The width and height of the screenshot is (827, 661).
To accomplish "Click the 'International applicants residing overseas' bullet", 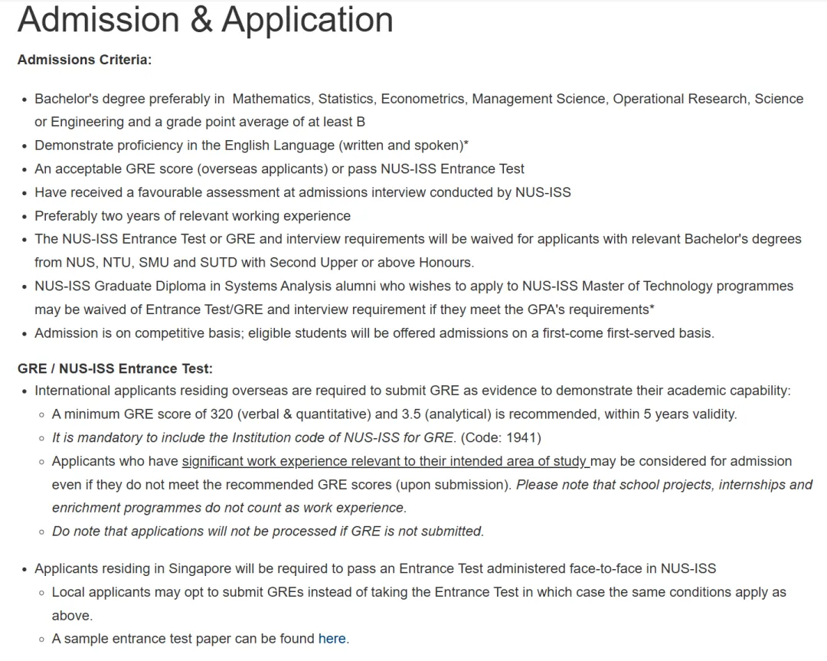I will [x=412, y=391].
